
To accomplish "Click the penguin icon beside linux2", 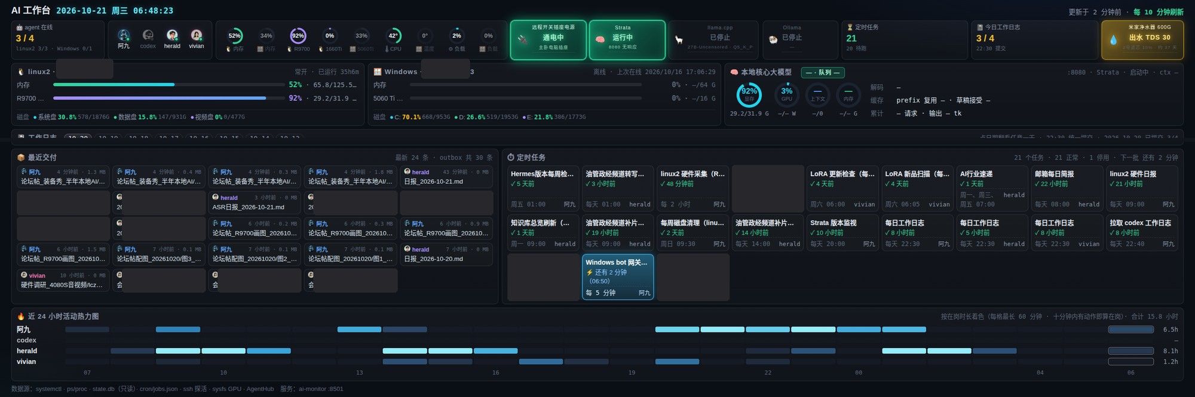I will [21, 72].
